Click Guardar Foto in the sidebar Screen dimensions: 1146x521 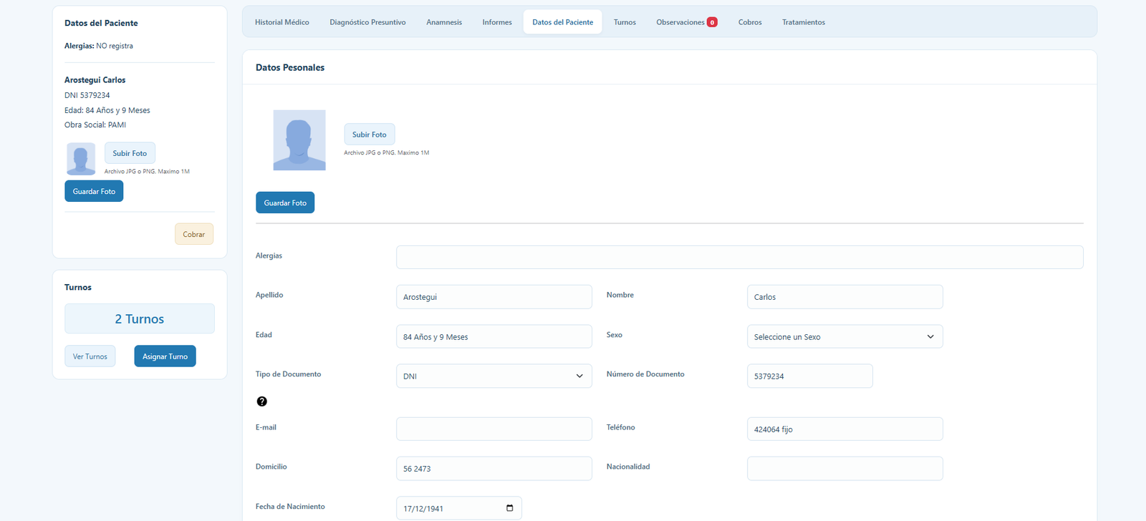[94, 191]
